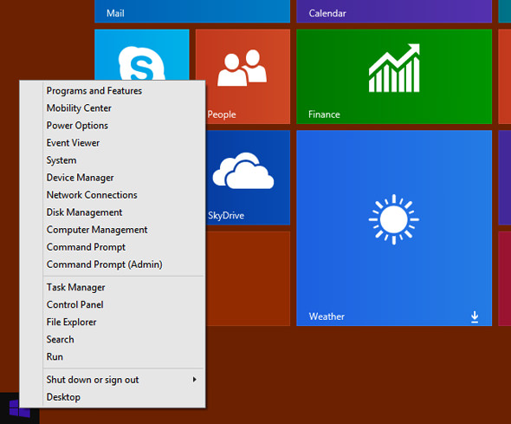Viewport: 511px width, 424px height.
Task: Open the SkyDrive cloud tile
Action: point(248,178)
